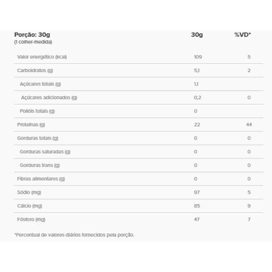Select Gorduras saturadas (g) row
The image size is (272, 272).
pyautogui.click(x=139, y=152)
